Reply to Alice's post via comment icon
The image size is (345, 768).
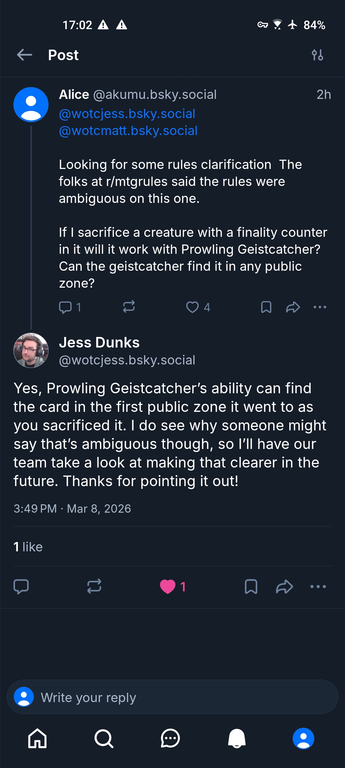(x=65, y=307)
